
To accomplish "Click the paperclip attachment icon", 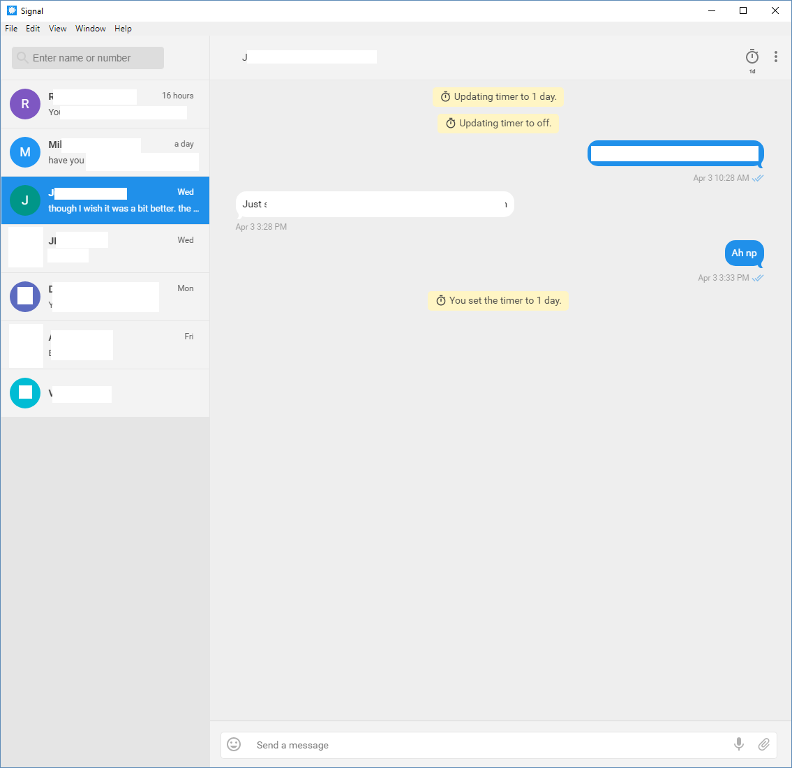I will [x=763, y=744].
